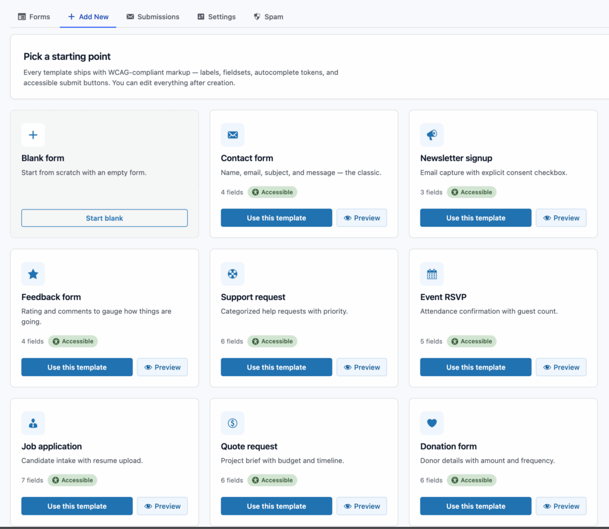This screenshot has height=529, width=609.
Task: Click the dollar icon on Quote request card
Action: click(x=233, y=423)
